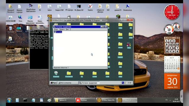Click the 21:00 clock in Windows 95 tray
Image resolution: width=189 pixels, height=106 pixels.
[129, 83]
